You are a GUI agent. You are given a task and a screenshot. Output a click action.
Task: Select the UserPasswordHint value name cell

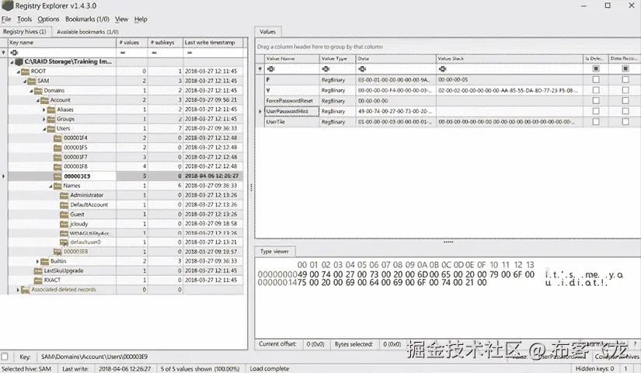click(292, 111)
